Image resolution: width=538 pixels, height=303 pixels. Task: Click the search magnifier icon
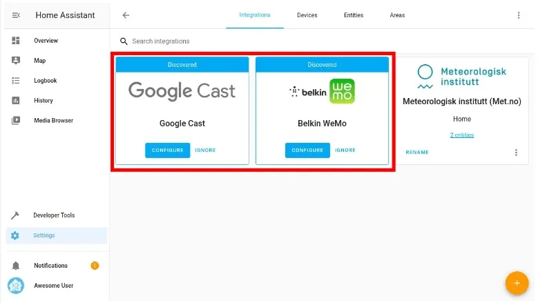tap(124, 41)
